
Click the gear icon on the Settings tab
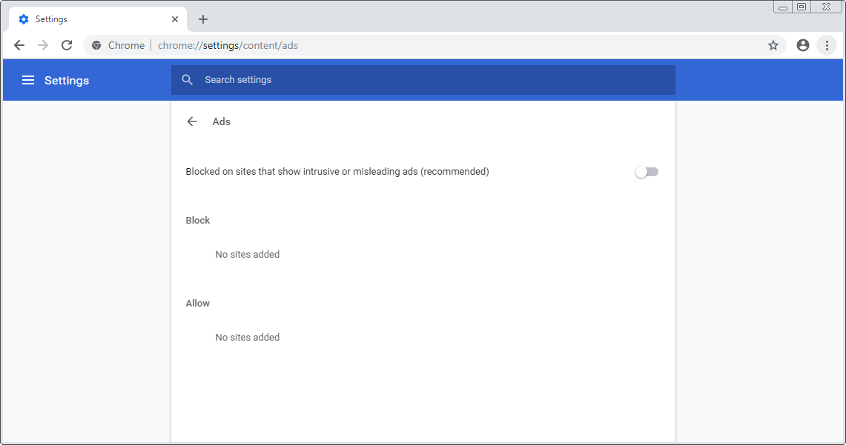[24, 19]
